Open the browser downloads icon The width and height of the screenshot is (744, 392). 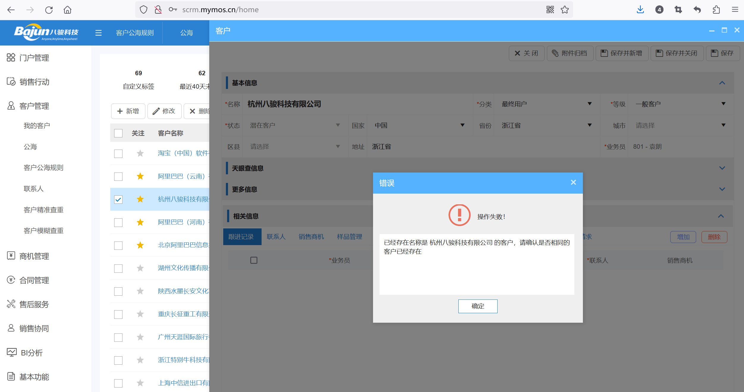640,10
